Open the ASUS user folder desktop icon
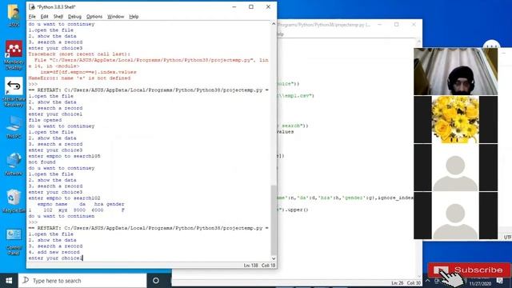 (x=14, y=15)
